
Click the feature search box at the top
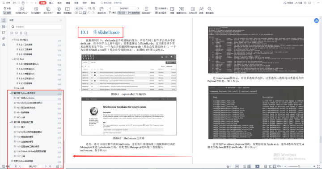point(111,3)
